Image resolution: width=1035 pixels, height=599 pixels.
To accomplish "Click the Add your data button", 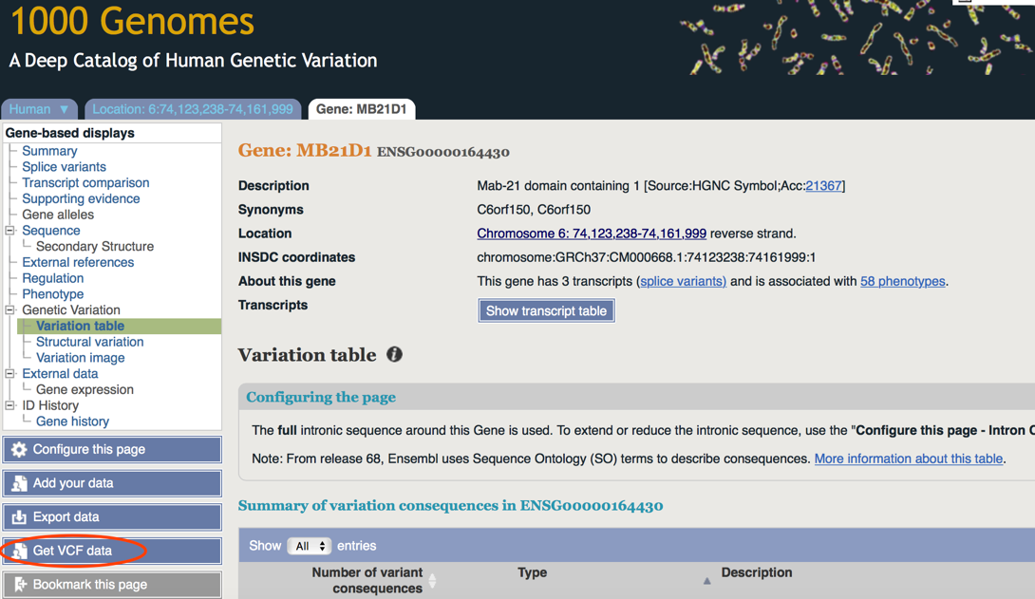I will 112,483.
